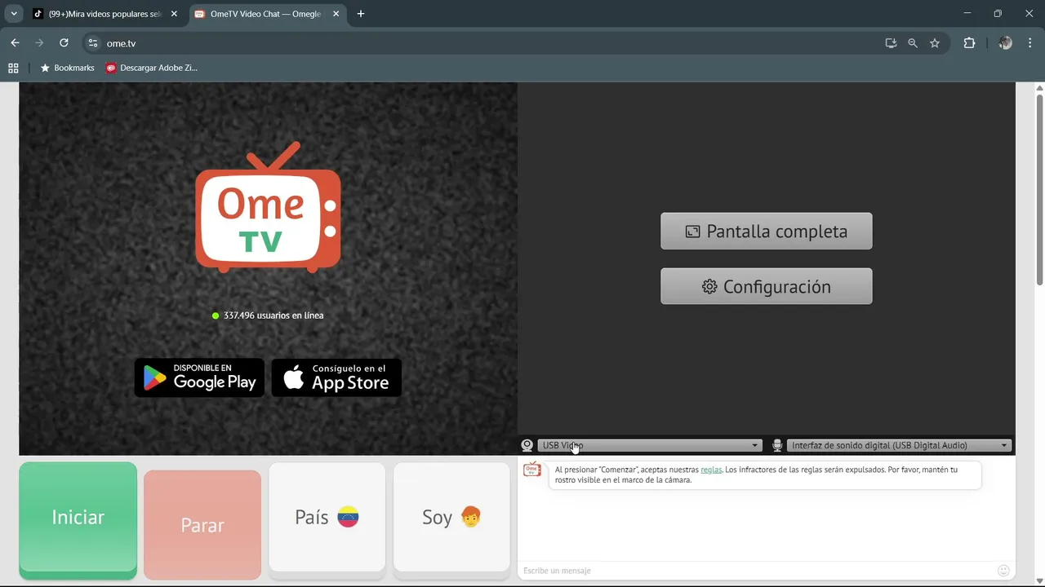This screenshot has height=587, width=1045.
Task: Open the App Store download badge
Action: 336,377
